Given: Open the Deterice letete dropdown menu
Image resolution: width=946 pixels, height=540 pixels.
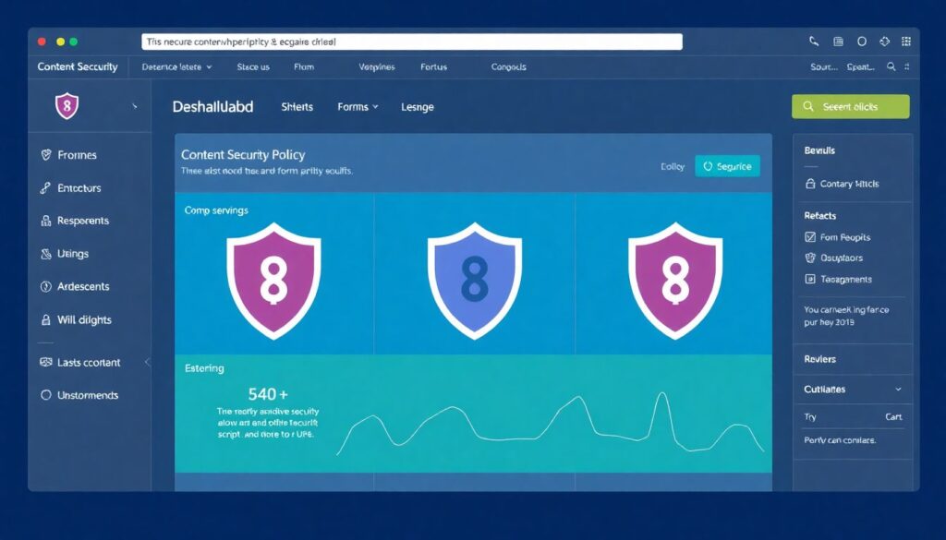Looking at the screenshot, I should [176, 66].
